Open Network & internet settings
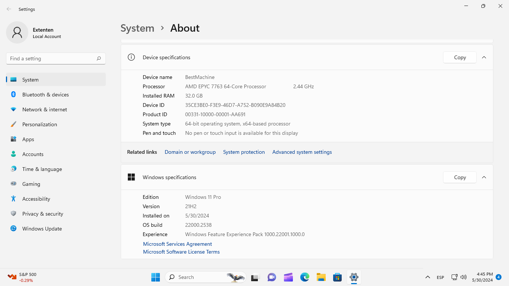This screenshot has height=286, width=509. click(x=44, y=109)
